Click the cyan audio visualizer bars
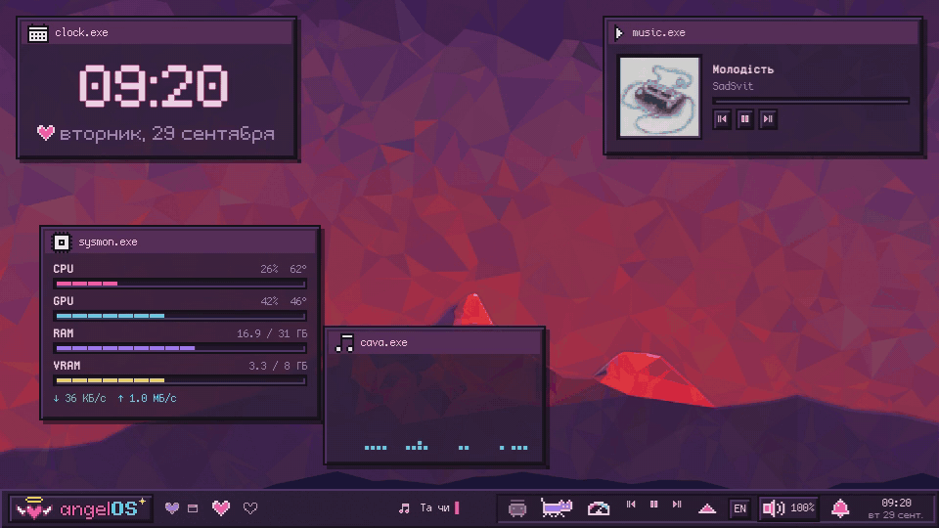The image size is (939, 528). tap(446, 446)
